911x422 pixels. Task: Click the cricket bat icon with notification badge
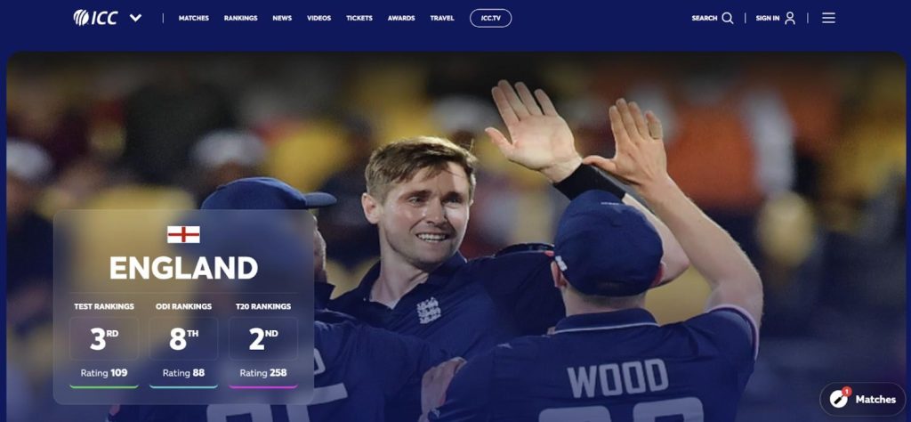(x=838, y=398)
